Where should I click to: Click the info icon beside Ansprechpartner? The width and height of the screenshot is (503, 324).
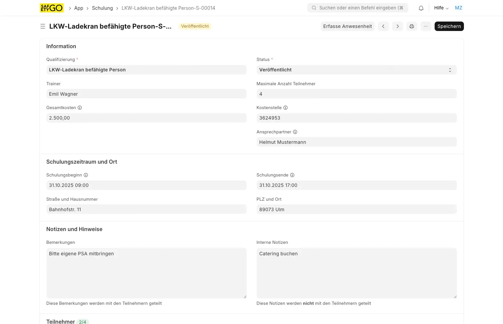pos(295,132)
